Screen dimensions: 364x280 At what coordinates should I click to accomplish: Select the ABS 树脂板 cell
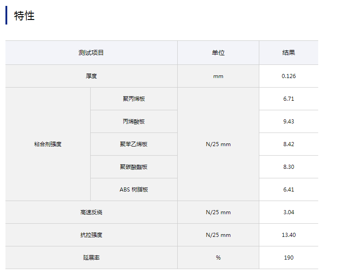(134, 190)
